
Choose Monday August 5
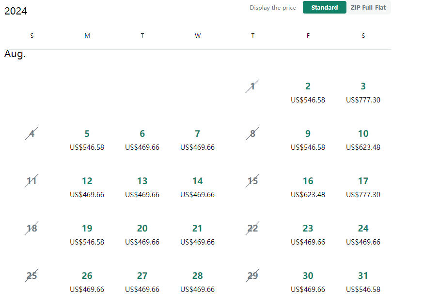click(x=87, y=140)
